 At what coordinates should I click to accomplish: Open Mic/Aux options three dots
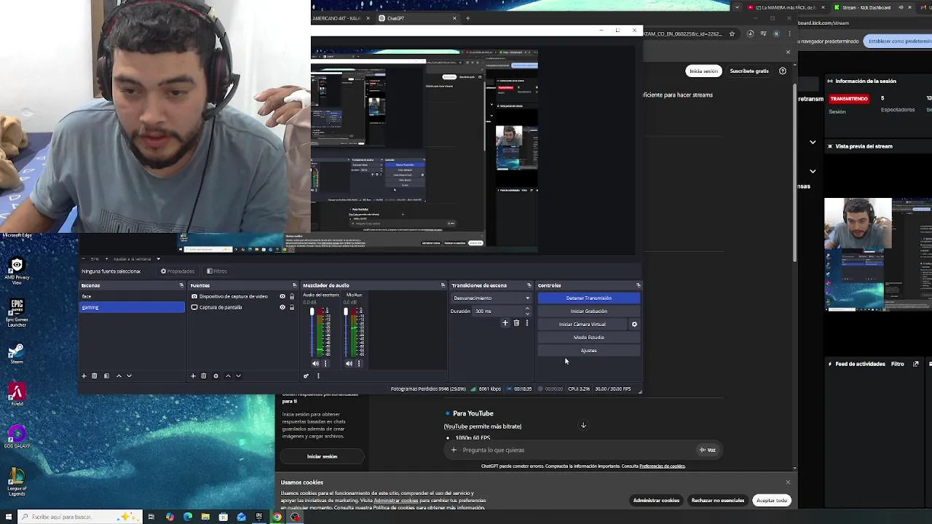tap(358, 363)
